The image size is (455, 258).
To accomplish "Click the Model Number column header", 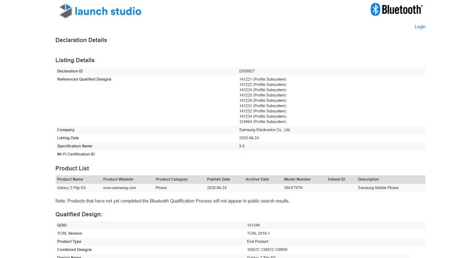I will pos(298,180).
